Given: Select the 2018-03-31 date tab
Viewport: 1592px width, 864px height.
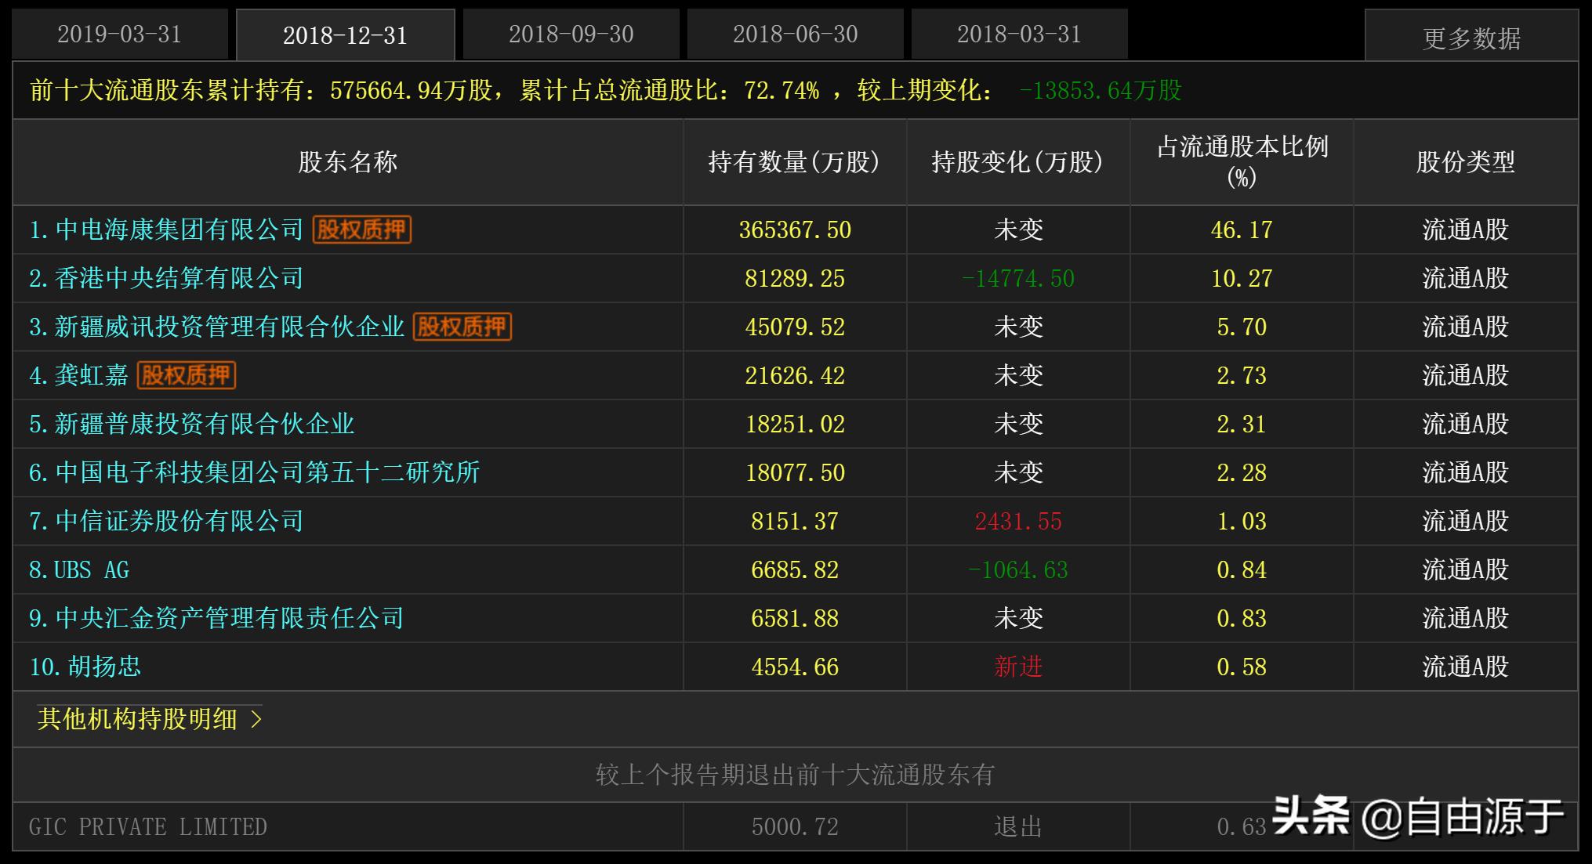Looking at the screenshot, I should pyautogui.click(x=1018, y=34).
